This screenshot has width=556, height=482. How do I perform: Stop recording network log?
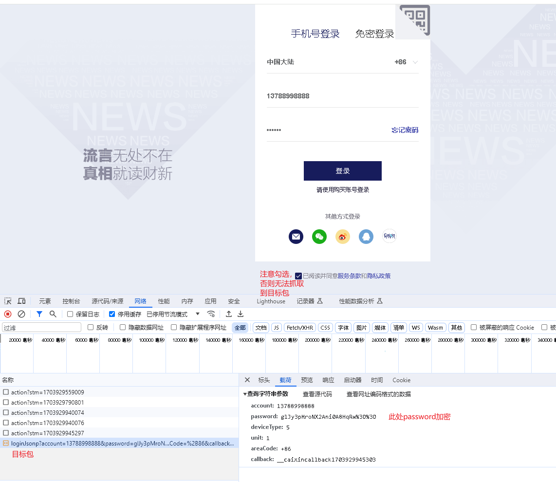8,314
